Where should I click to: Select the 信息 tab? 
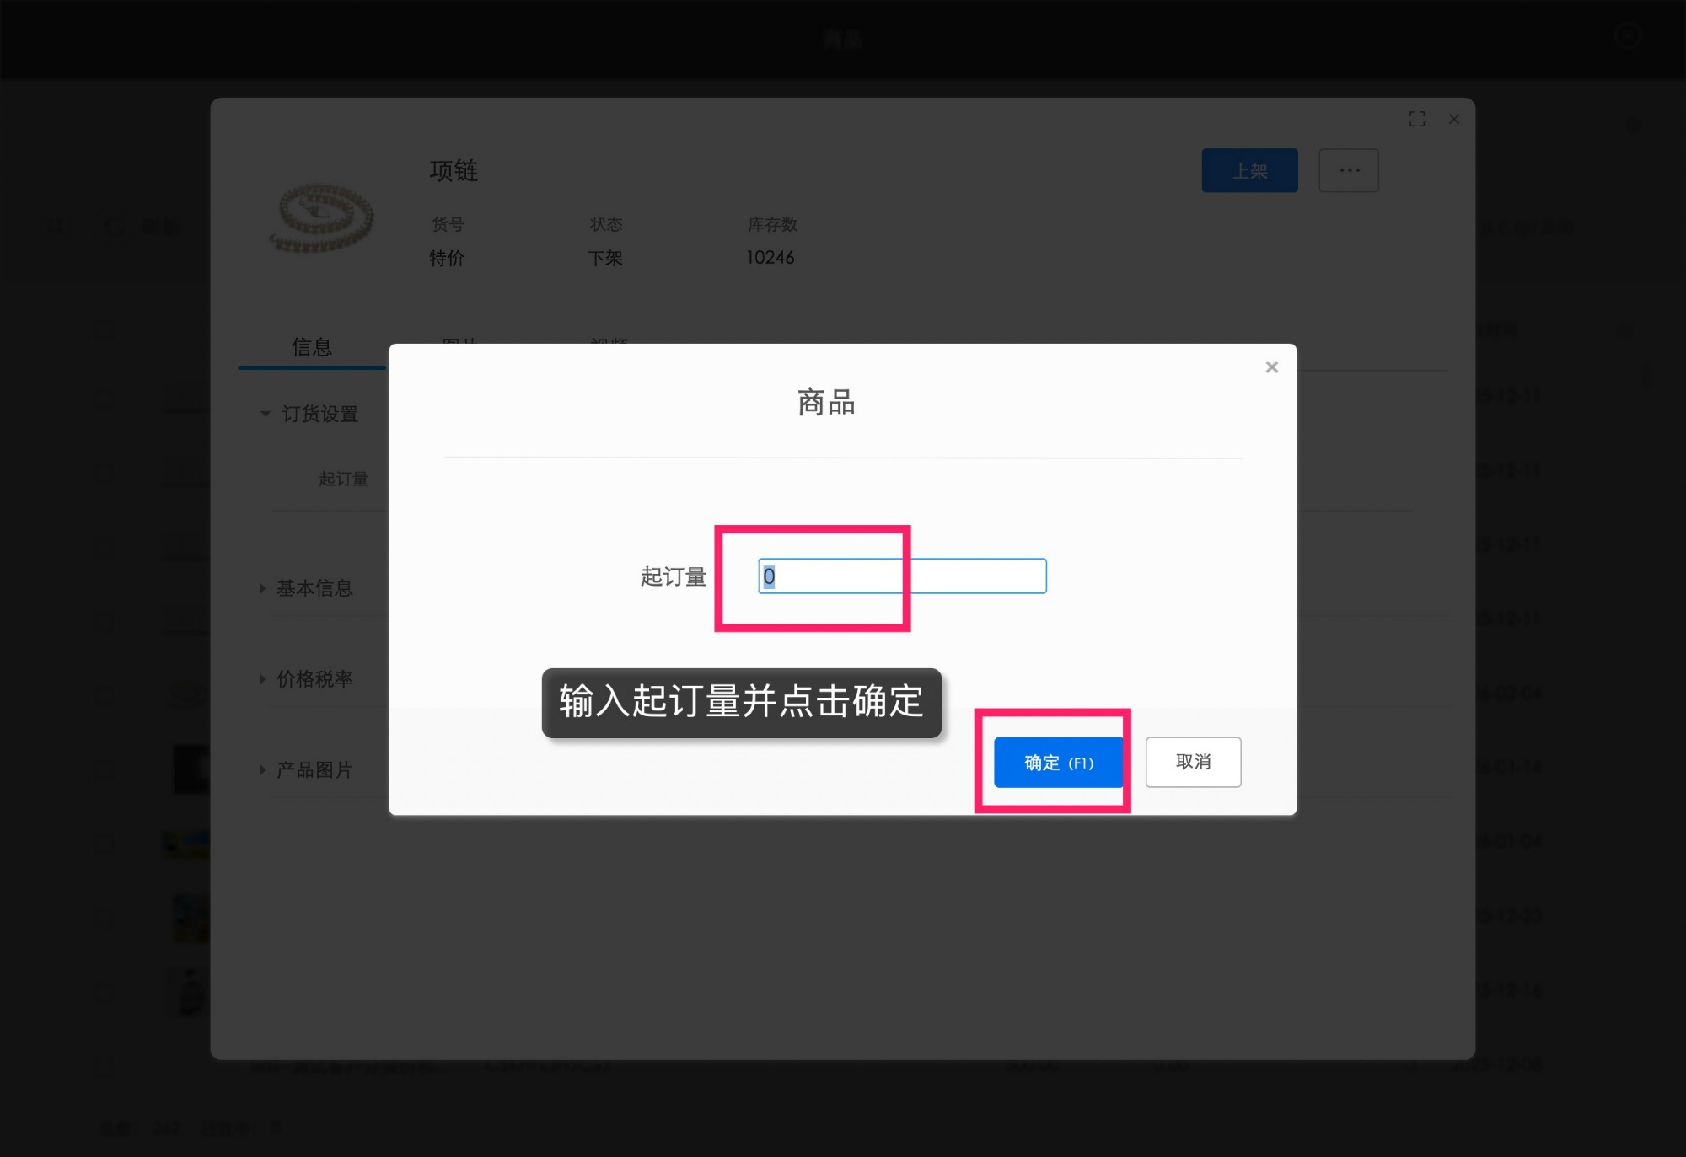point(310,346)
